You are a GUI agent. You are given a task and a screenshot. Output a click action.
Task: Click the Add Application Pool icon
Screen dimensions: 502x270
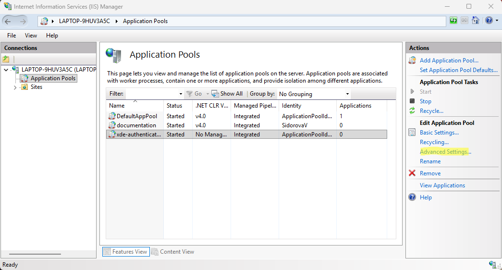(412, 60)
